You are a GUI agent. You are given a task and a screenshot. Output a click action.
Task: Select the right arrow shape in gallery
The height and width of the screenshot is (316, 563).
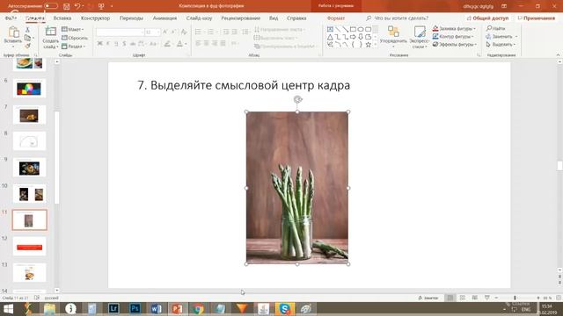point(353,37)
